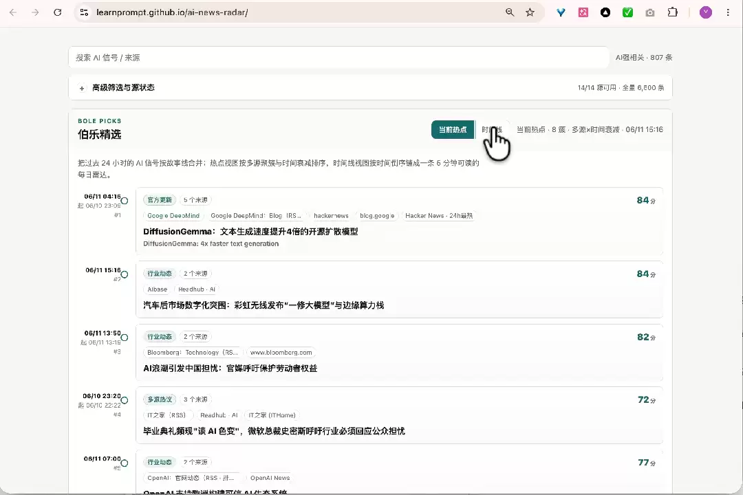Open the blue V extension icon
The height and width of the screenshot is (495, 743).
click(561, 12)
